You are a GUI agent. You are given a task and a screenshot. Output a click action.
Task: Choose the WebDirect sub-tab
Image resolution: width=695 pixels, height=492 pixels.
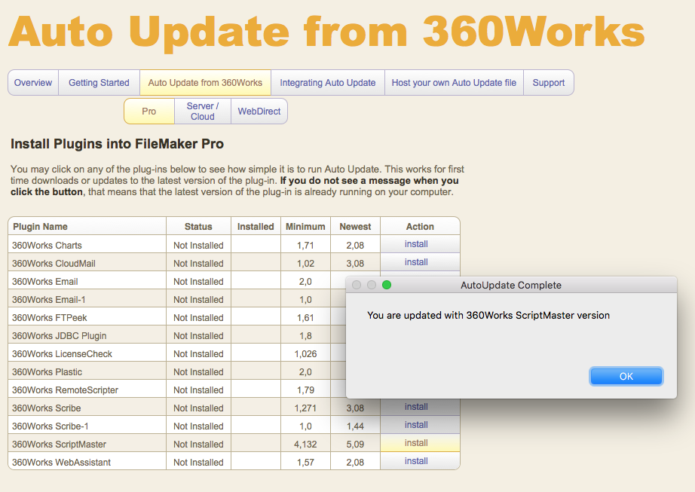point(259,112)
